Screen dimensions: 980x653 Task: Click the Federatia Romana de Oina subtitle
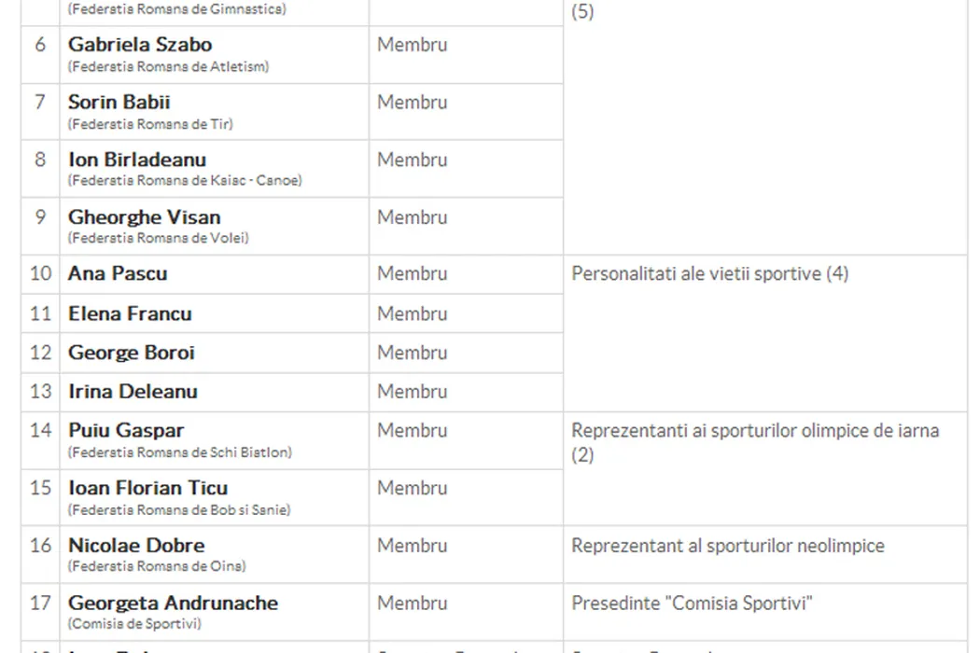(157, 566)
